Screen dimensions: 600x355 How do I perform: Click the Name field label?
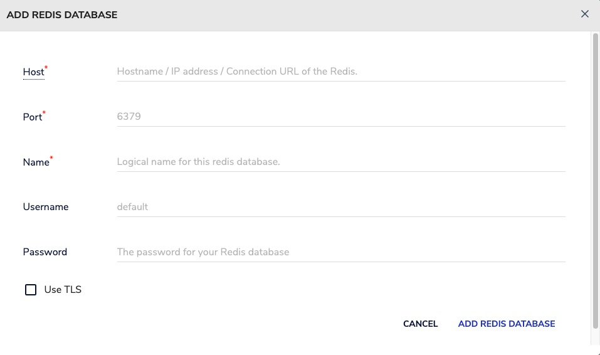(x=36, y=162)
